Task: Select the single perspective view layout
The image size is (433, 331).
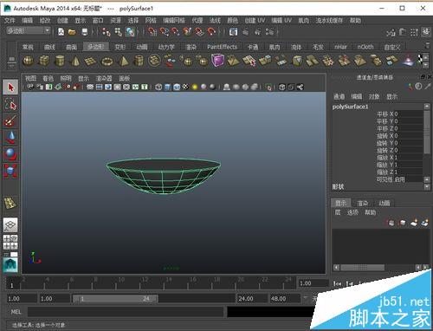Action: pos(10,225)
